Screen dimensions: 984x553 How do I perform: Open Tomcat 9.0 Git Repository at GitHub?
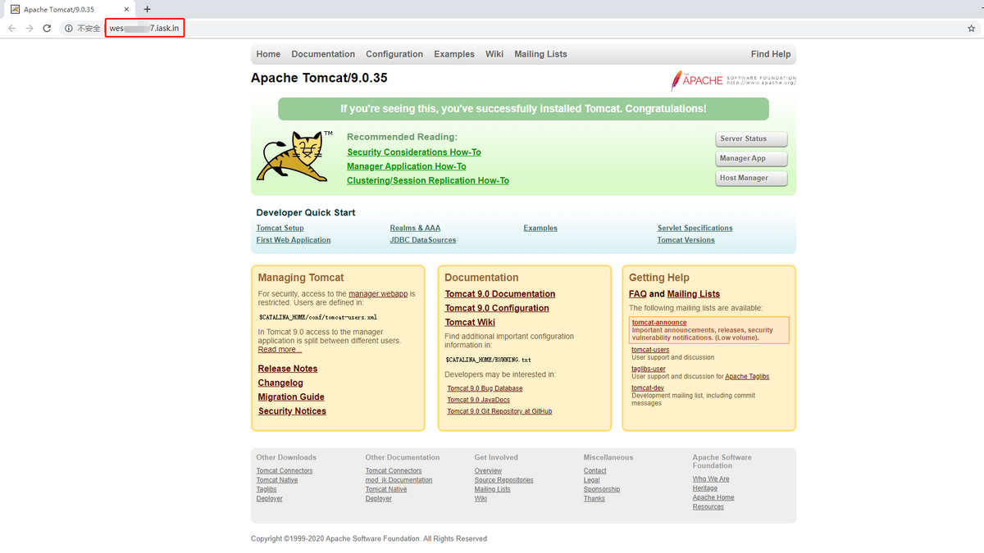(x=499, y=411)
